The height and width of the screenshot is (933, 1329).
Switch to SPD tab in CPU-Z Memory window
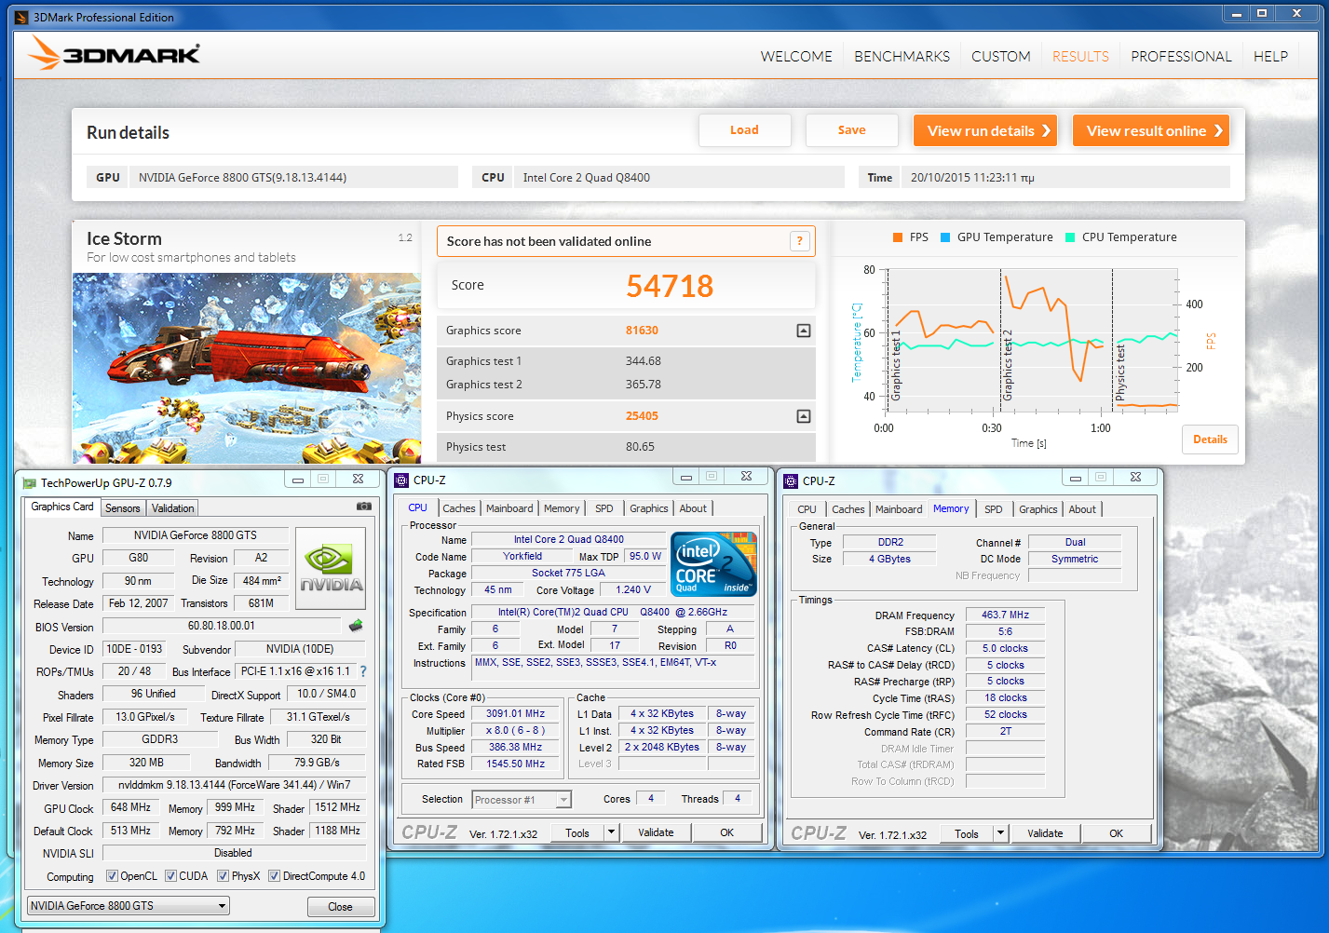994,509
